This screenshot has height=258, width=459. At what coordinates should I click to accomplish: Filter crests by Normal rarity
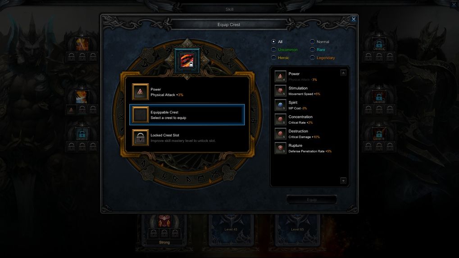pos(312,41)
